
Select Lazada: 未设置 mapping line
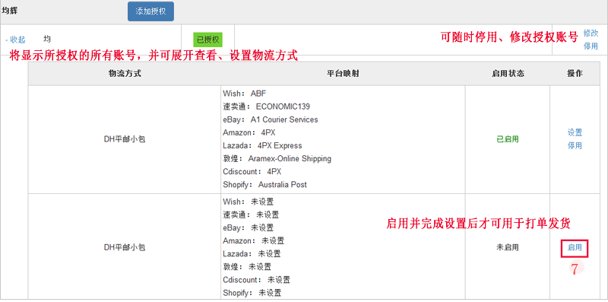(x=252, y=254)
